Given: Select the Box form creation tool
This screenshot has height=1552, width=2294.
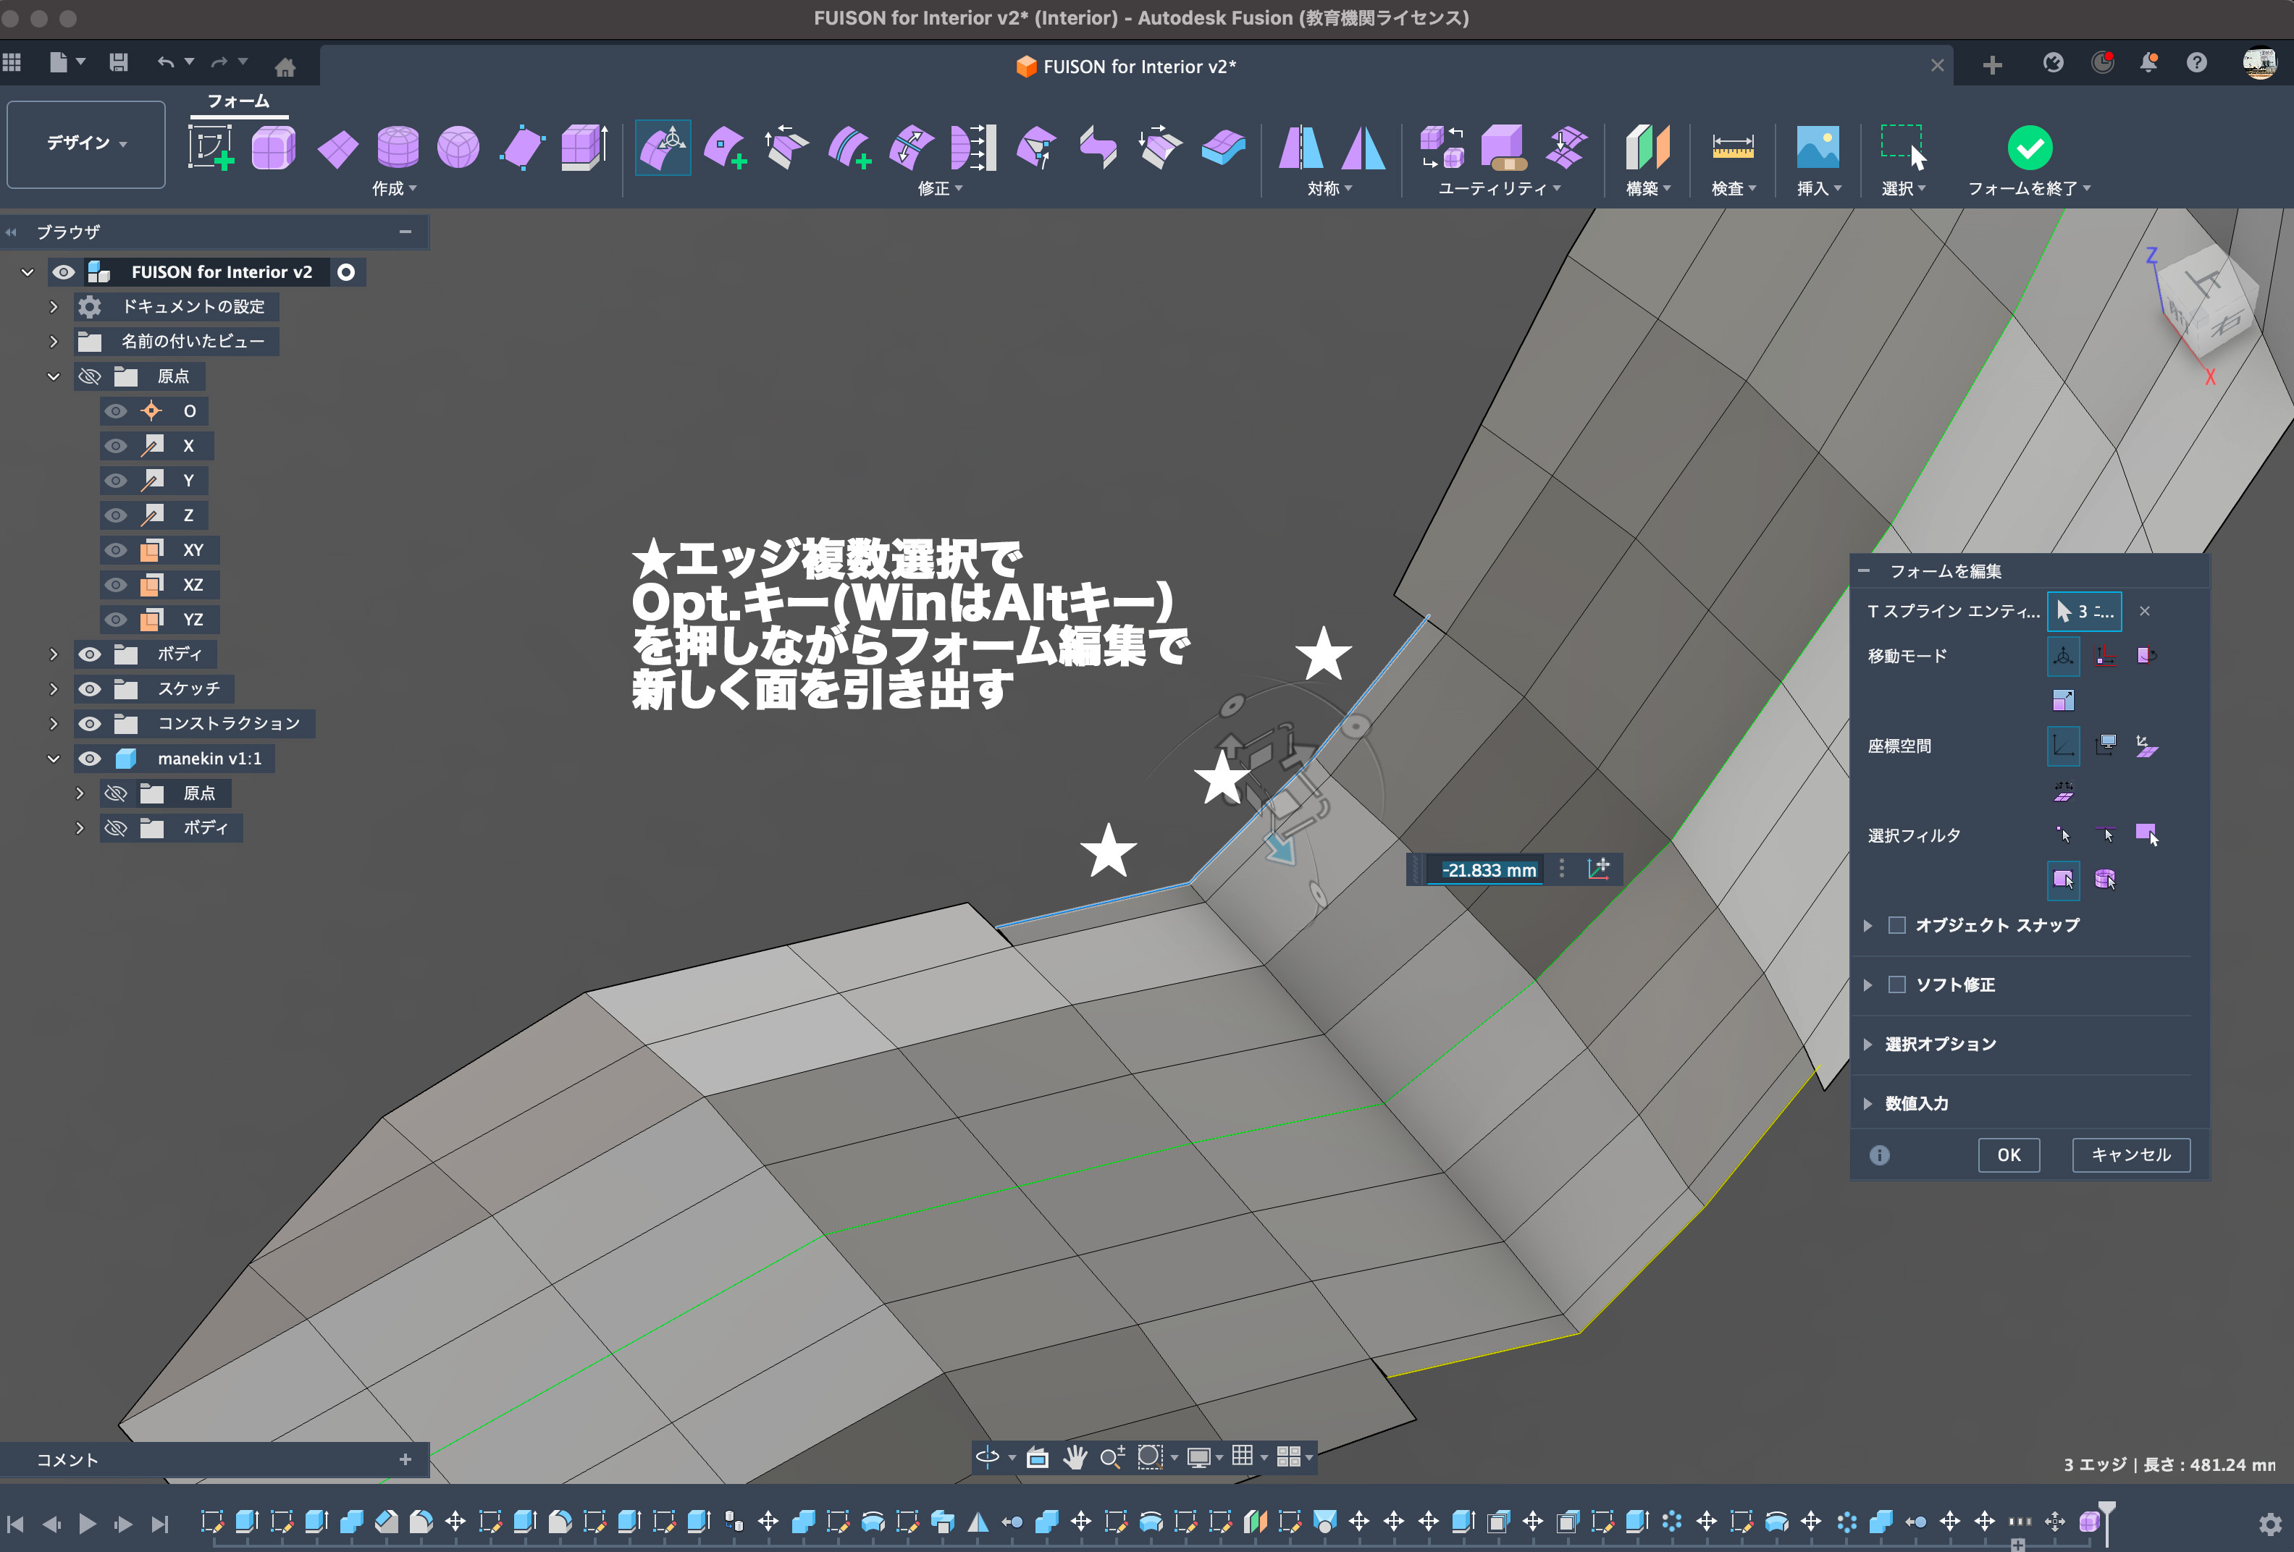Looking at the screenshot, I should (x=274, y=148).
